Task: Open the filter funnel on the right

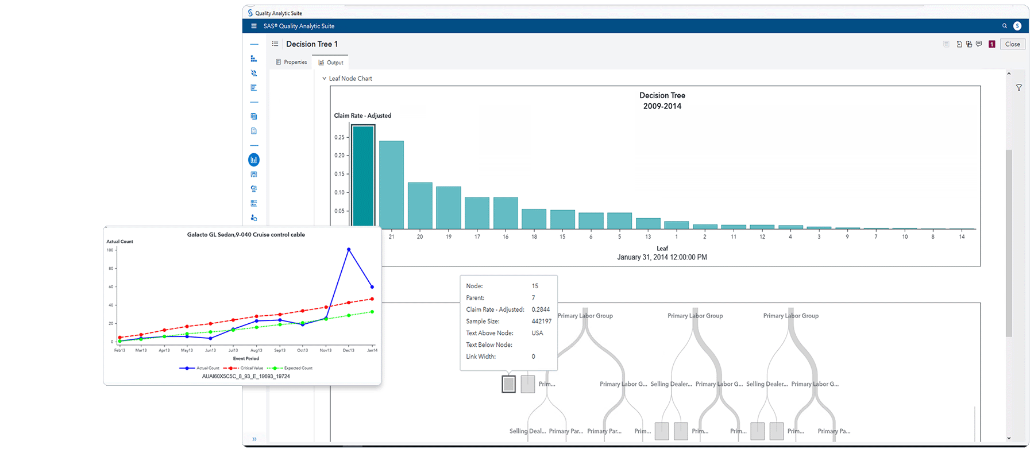Action: (1019, 88)
